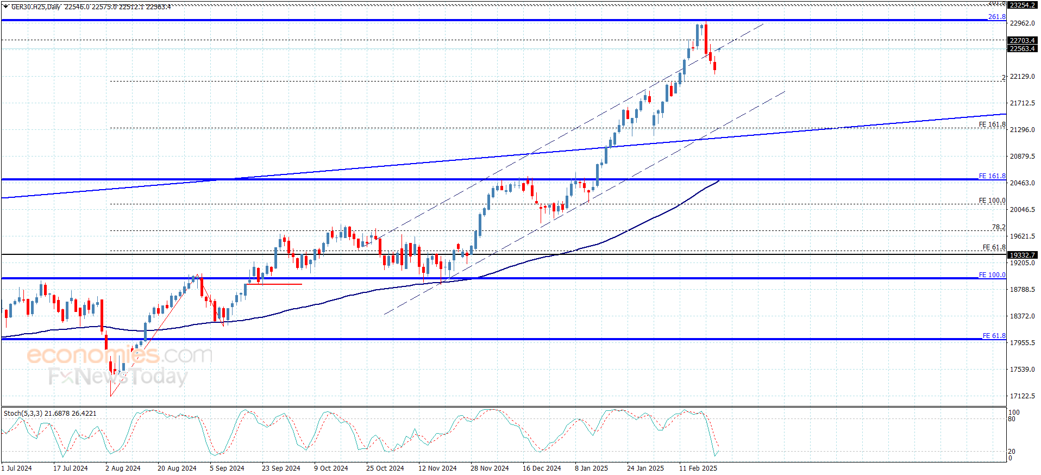The width and height of the screenshot is (1041, 475).
Task: Select the blue FE 161.8 label near 20463.0
Action: pyautogui.click(x=992, y=176)
